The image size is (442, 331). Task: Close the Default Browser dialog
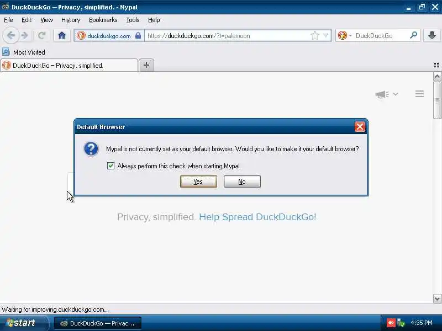[x=360, y=127]
